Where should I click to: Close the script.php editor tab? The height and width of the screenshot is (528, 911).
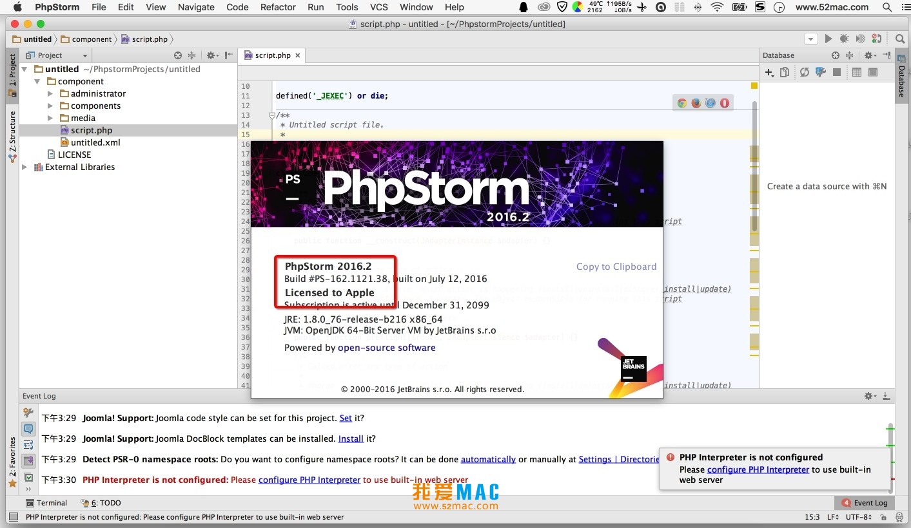click(298, 55)
